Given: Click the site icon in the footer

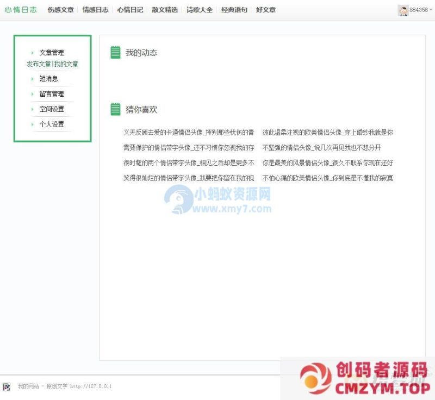Looking at the screenshot, I should (6, 386).
